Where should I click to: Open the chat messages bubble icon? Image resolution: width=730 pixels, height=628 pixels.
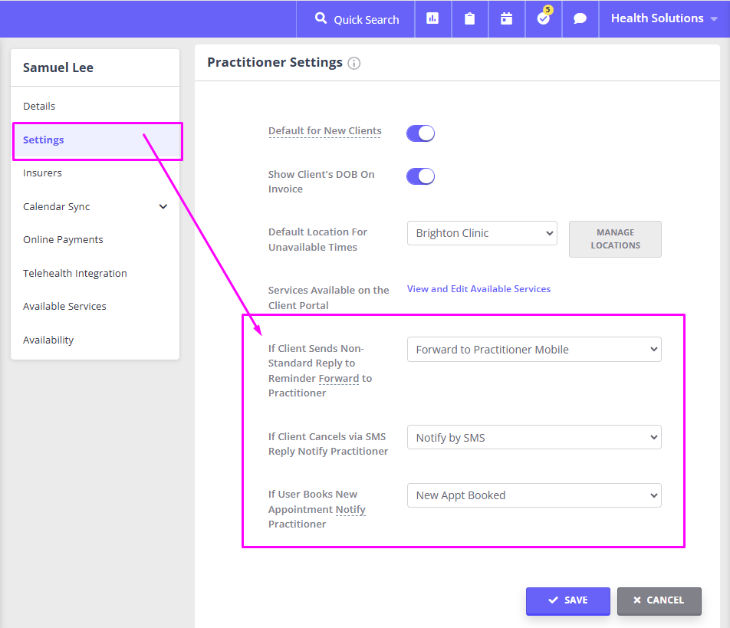pos(580,18)
